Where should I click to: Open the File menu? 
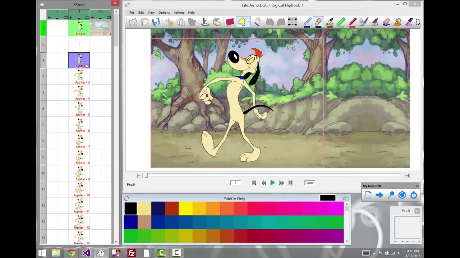pos(132,13)
